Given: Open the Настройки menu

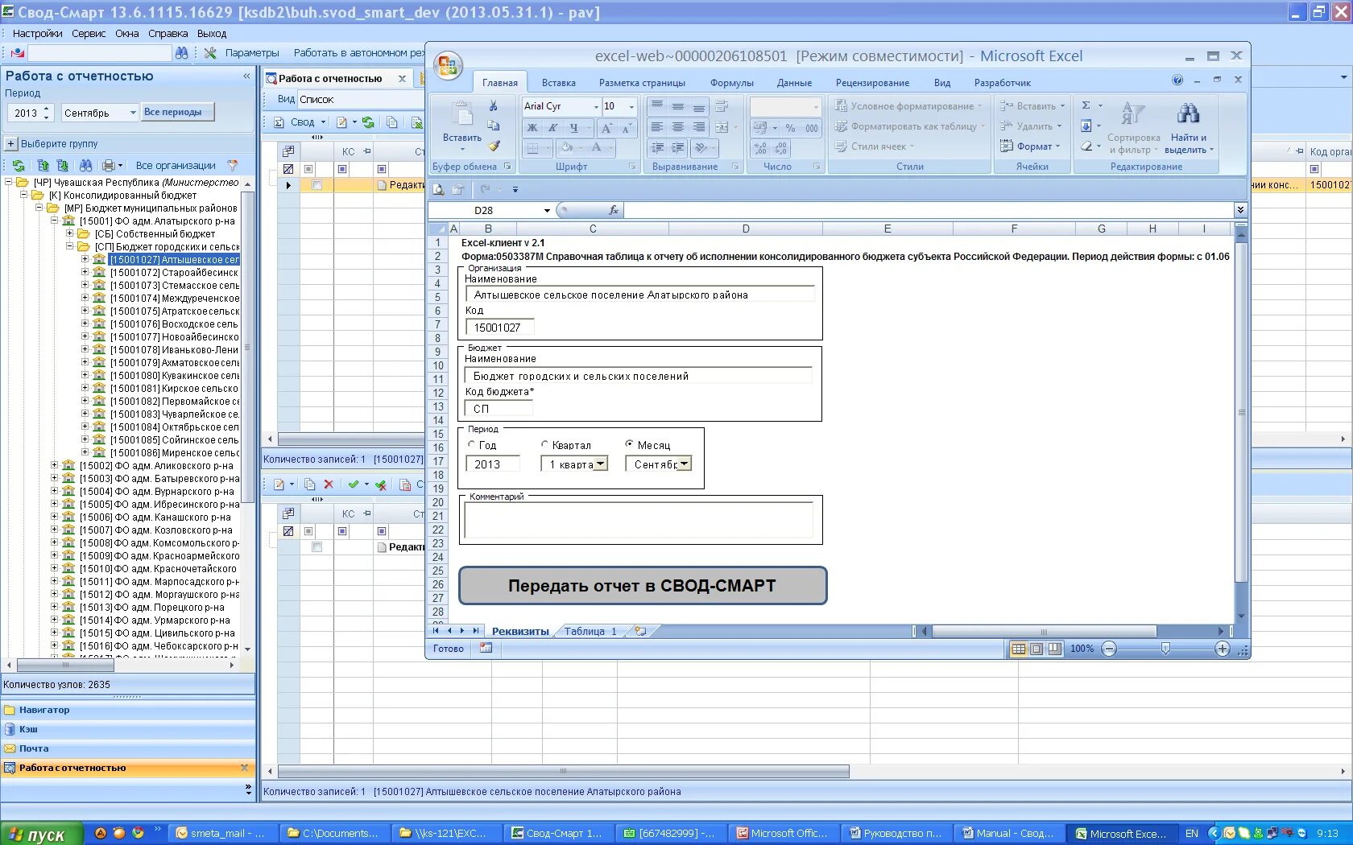Looking at the screenshot, I should click(x=37, y=34).
